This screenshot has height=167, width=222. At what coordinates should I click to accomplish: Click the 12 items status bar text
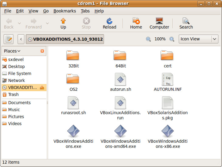[x=11, y=162]
